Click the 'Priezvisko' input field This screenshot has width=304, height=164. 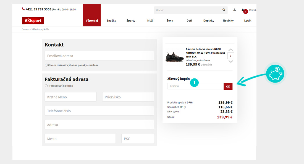click(128, 97)
